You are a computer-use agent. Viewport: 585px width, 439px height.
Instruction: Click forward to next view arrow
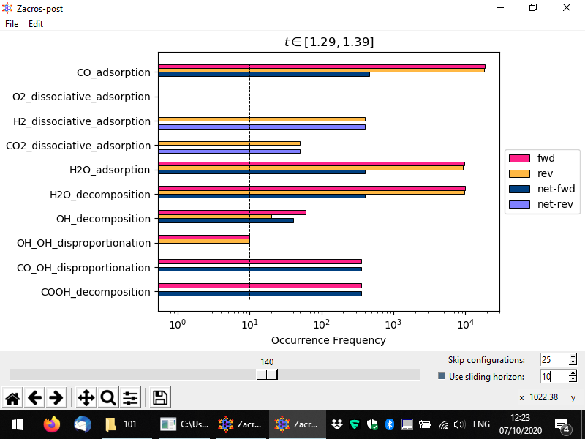click(x=56, y=398)
